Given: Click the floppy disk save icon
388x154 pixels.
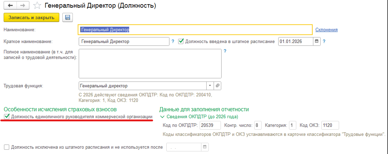Looking at the screenshot, I should [68, 18].
